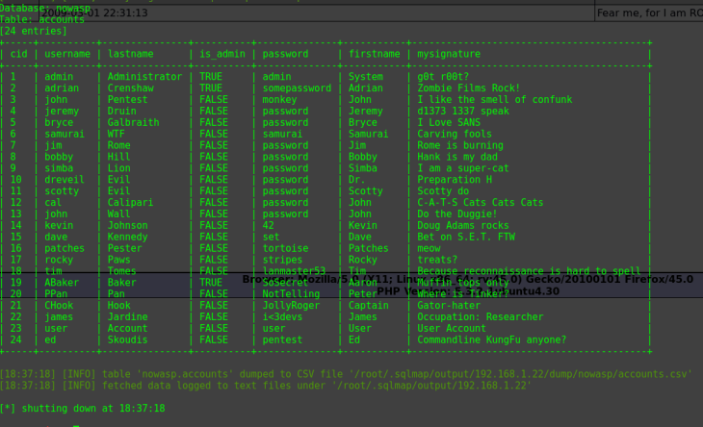703x427 pixels.
Task: Click the password 'pentest'
Action: 282,339
